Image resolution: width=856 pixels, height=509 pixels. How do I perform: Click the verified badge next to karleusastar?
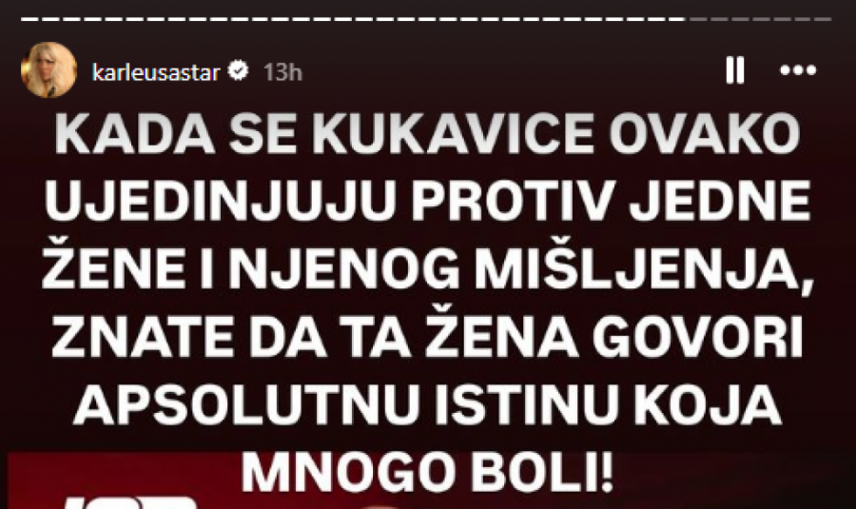pyautogui.click(x=238, y=71)
